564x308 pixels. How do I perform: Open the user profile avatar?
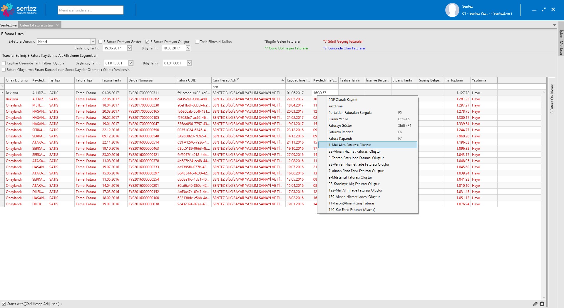(452, 10)
